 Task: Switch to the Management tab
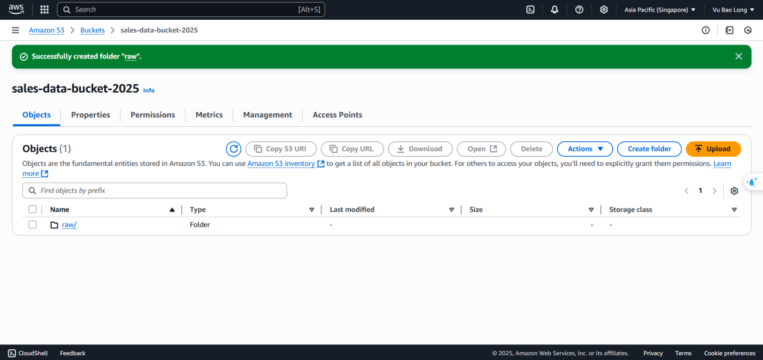[x=267, y=115]
